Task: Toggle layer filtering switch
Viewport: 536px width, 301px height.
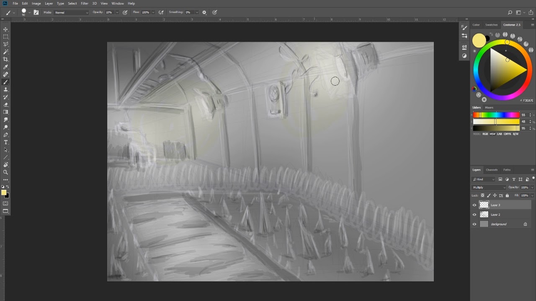Action: [x=533, y=179]
